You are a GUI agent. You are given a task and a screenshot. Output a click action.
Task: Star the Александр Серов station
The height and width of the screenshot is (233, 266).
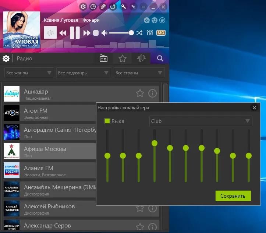[x=140, y=227]
